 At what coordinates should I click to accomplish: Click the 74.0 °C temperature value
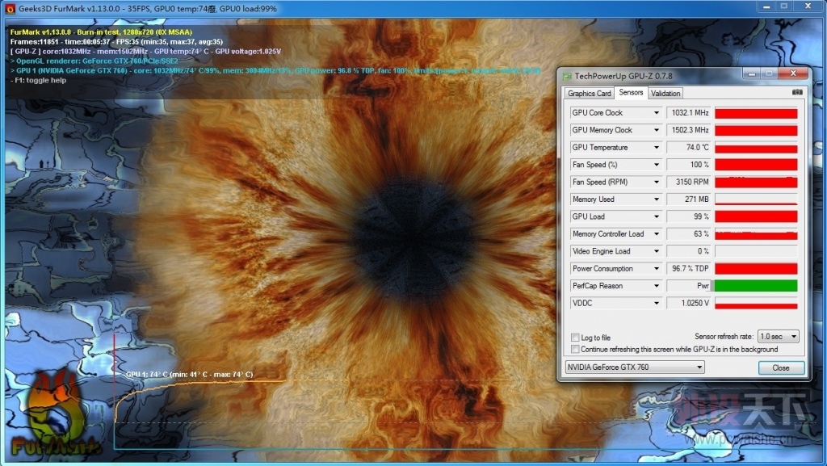(689, 148)
